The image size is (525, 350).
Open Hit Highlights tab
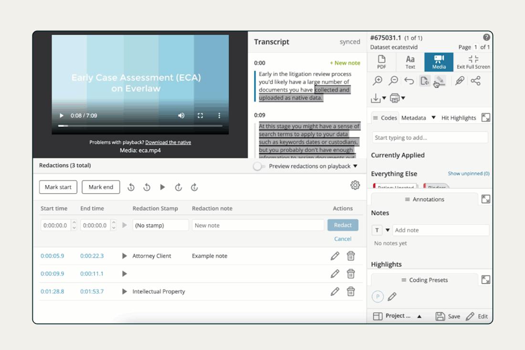coord(458,118)
